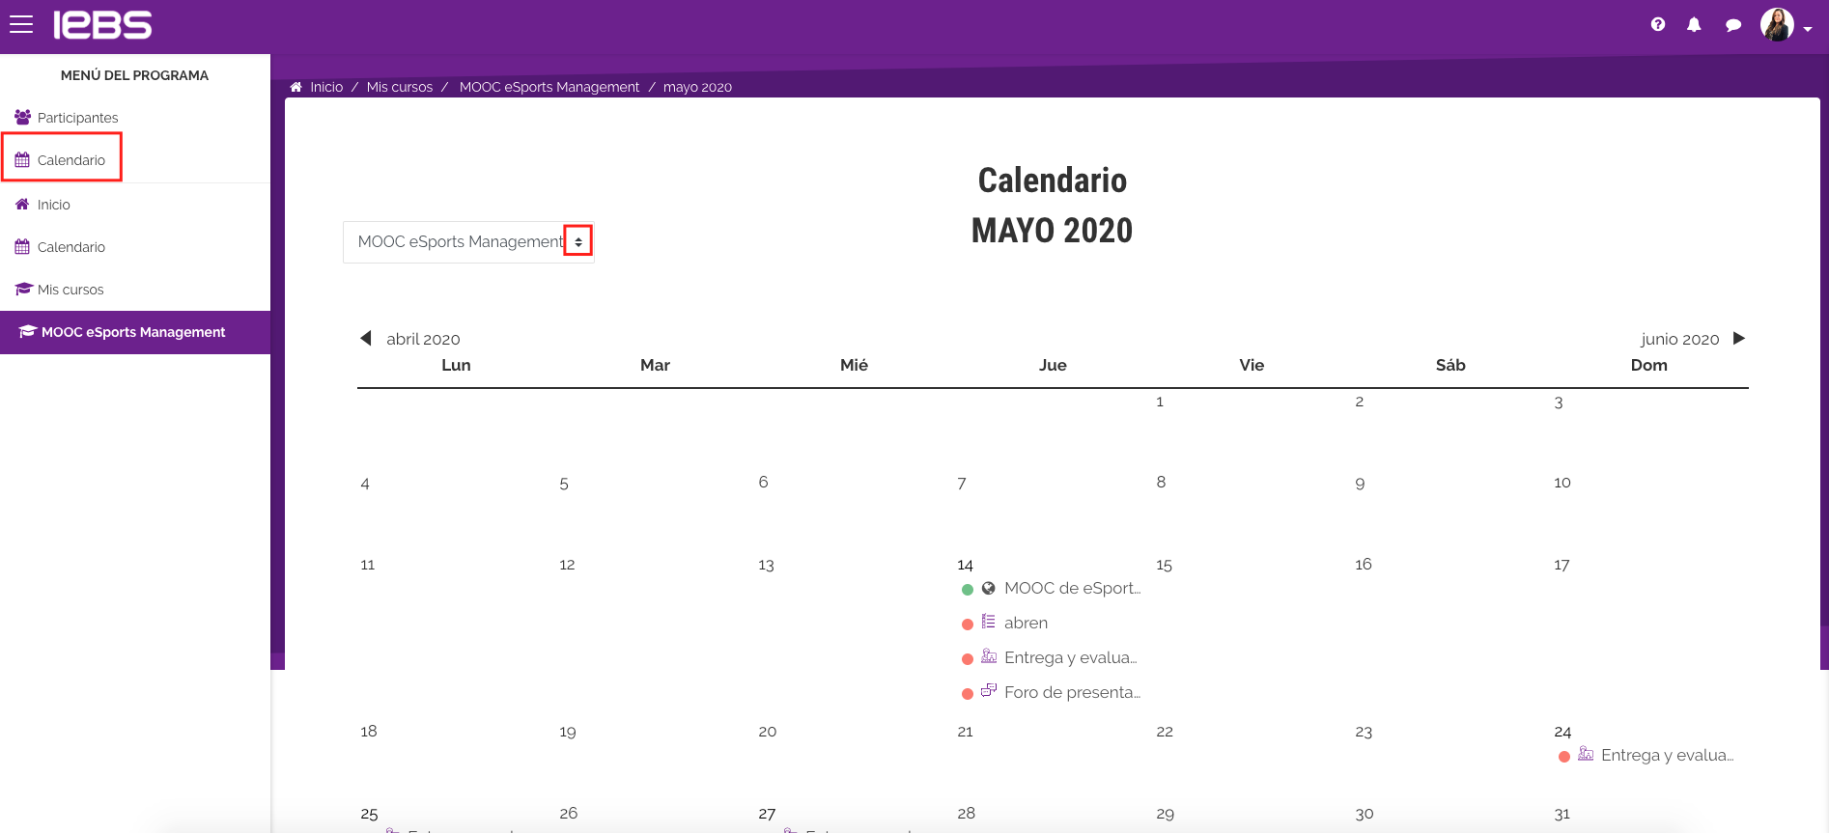Click the mayo 2020 breadcrumb

point(697,87)
